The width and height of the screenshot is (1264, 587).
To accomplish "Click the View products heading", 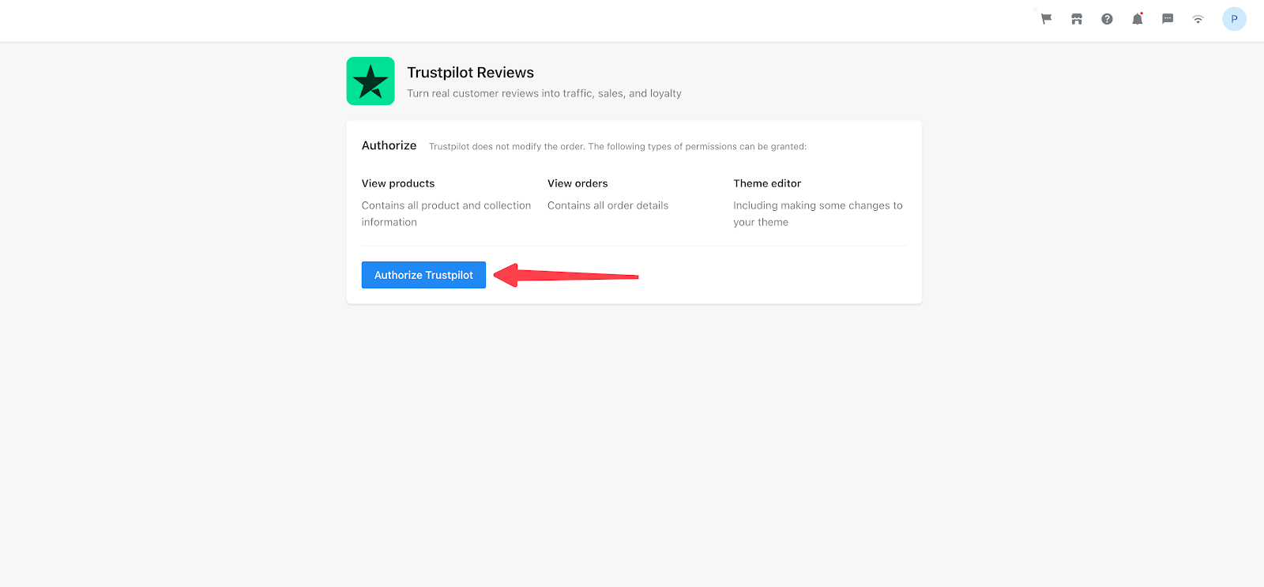I will point(398,183).
